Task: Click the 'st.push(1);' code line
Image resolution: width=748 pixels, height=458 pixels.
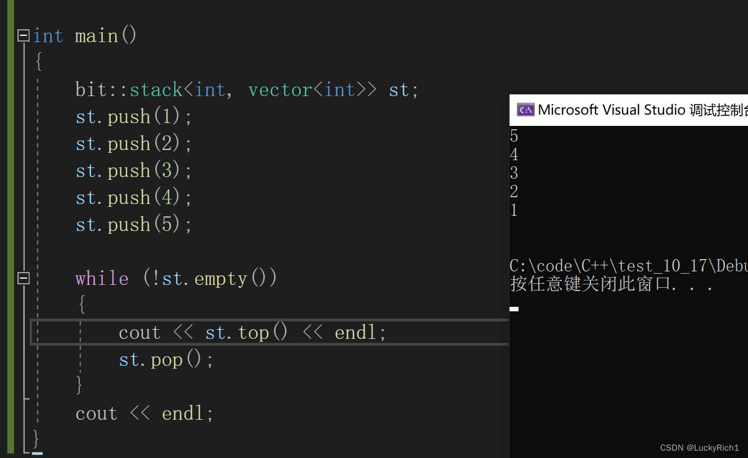Action: [x=134, y=117]
